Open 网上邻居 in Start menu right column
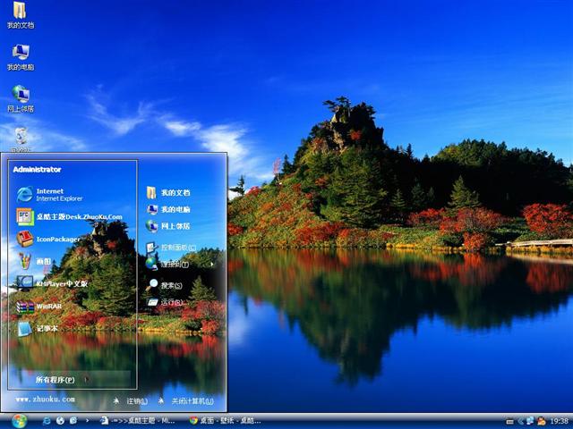573x429 pixels. (x=168, y=226)
